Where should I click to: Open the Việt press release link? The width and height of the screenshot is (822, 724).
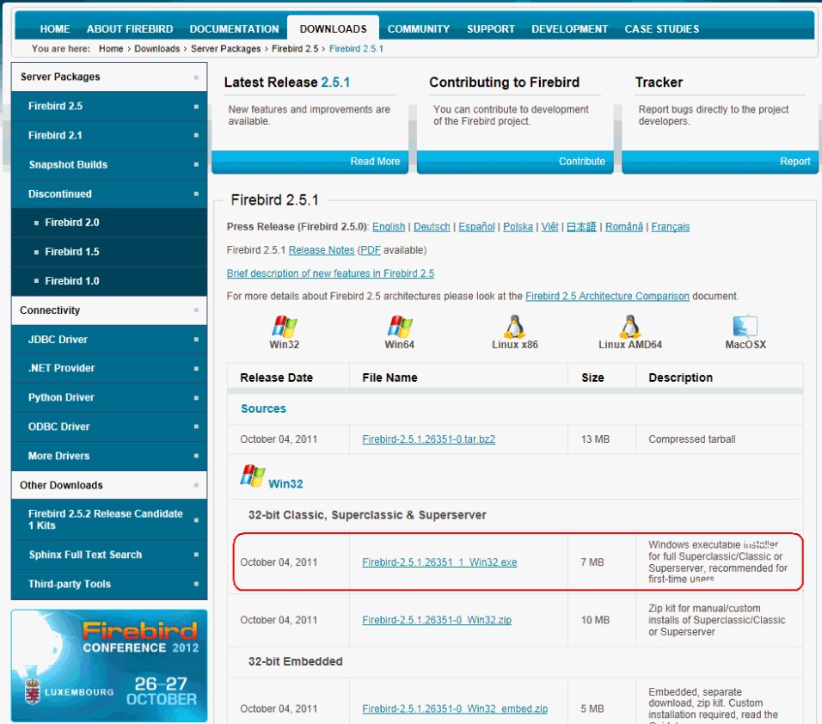point(549,227)
